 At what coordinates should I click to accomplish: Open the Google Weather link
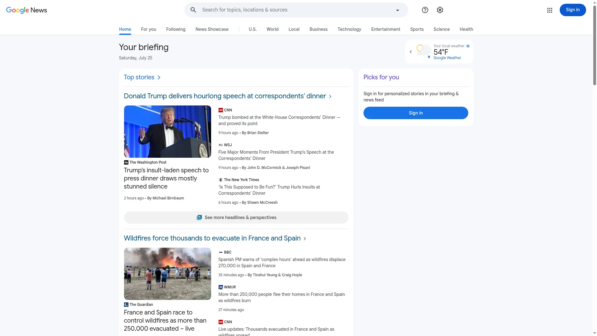(447, 58)
